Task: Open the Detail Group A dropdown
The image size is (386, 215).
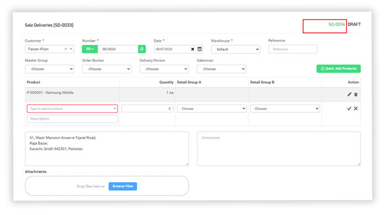Action: pyautogui.click(x=211, y=109)
